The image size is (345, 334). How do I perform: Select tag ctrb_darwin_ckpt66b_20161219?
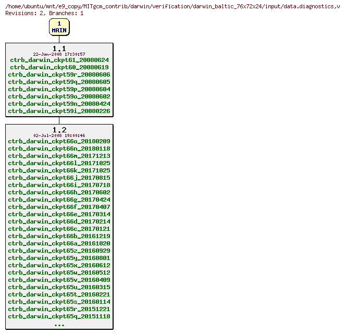59,236
